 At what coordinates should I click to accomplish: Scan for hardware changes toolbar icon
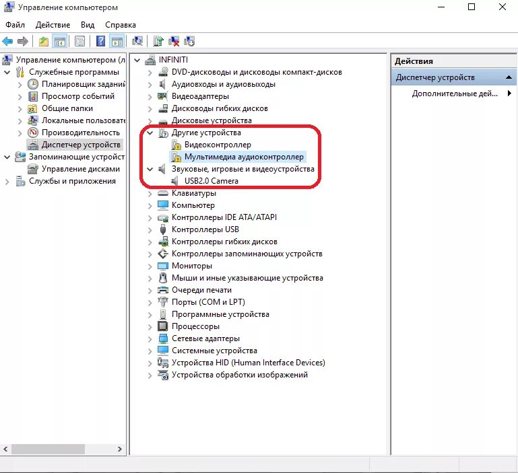point(137,41)
